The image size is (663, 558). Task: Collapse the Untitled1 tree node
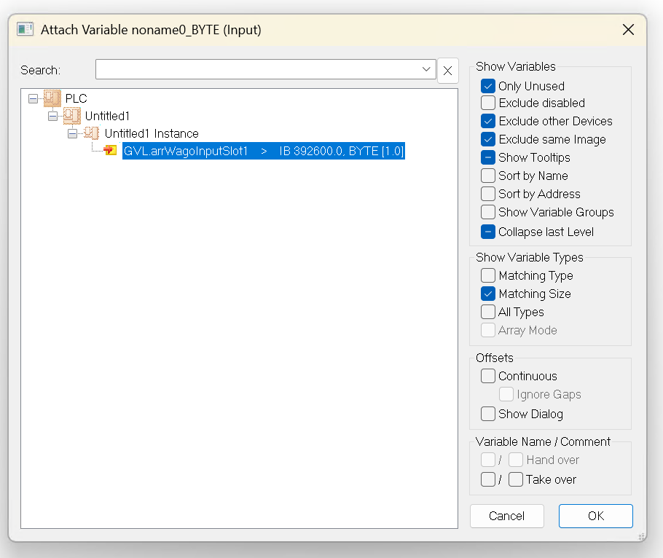52,116
